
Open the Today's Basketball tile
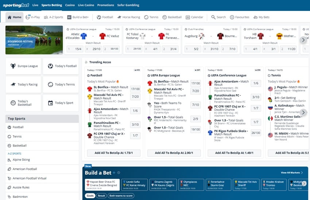[23, 103]
